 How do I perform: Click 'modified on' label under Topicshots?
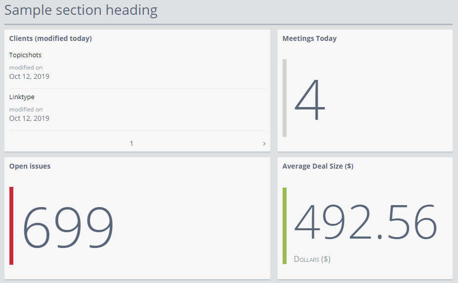(x=26, y=68)
